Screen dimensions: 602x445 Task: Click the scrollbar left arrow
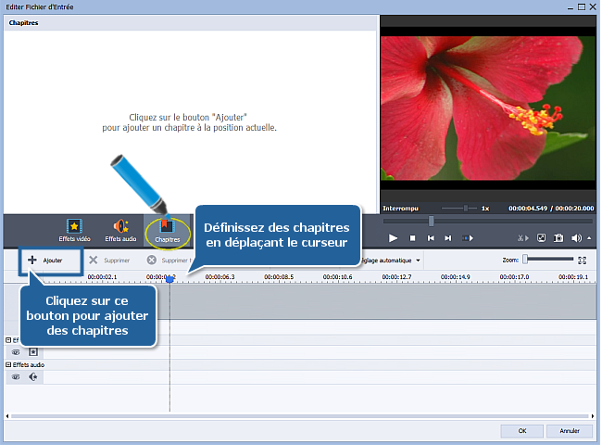[7, 416]
